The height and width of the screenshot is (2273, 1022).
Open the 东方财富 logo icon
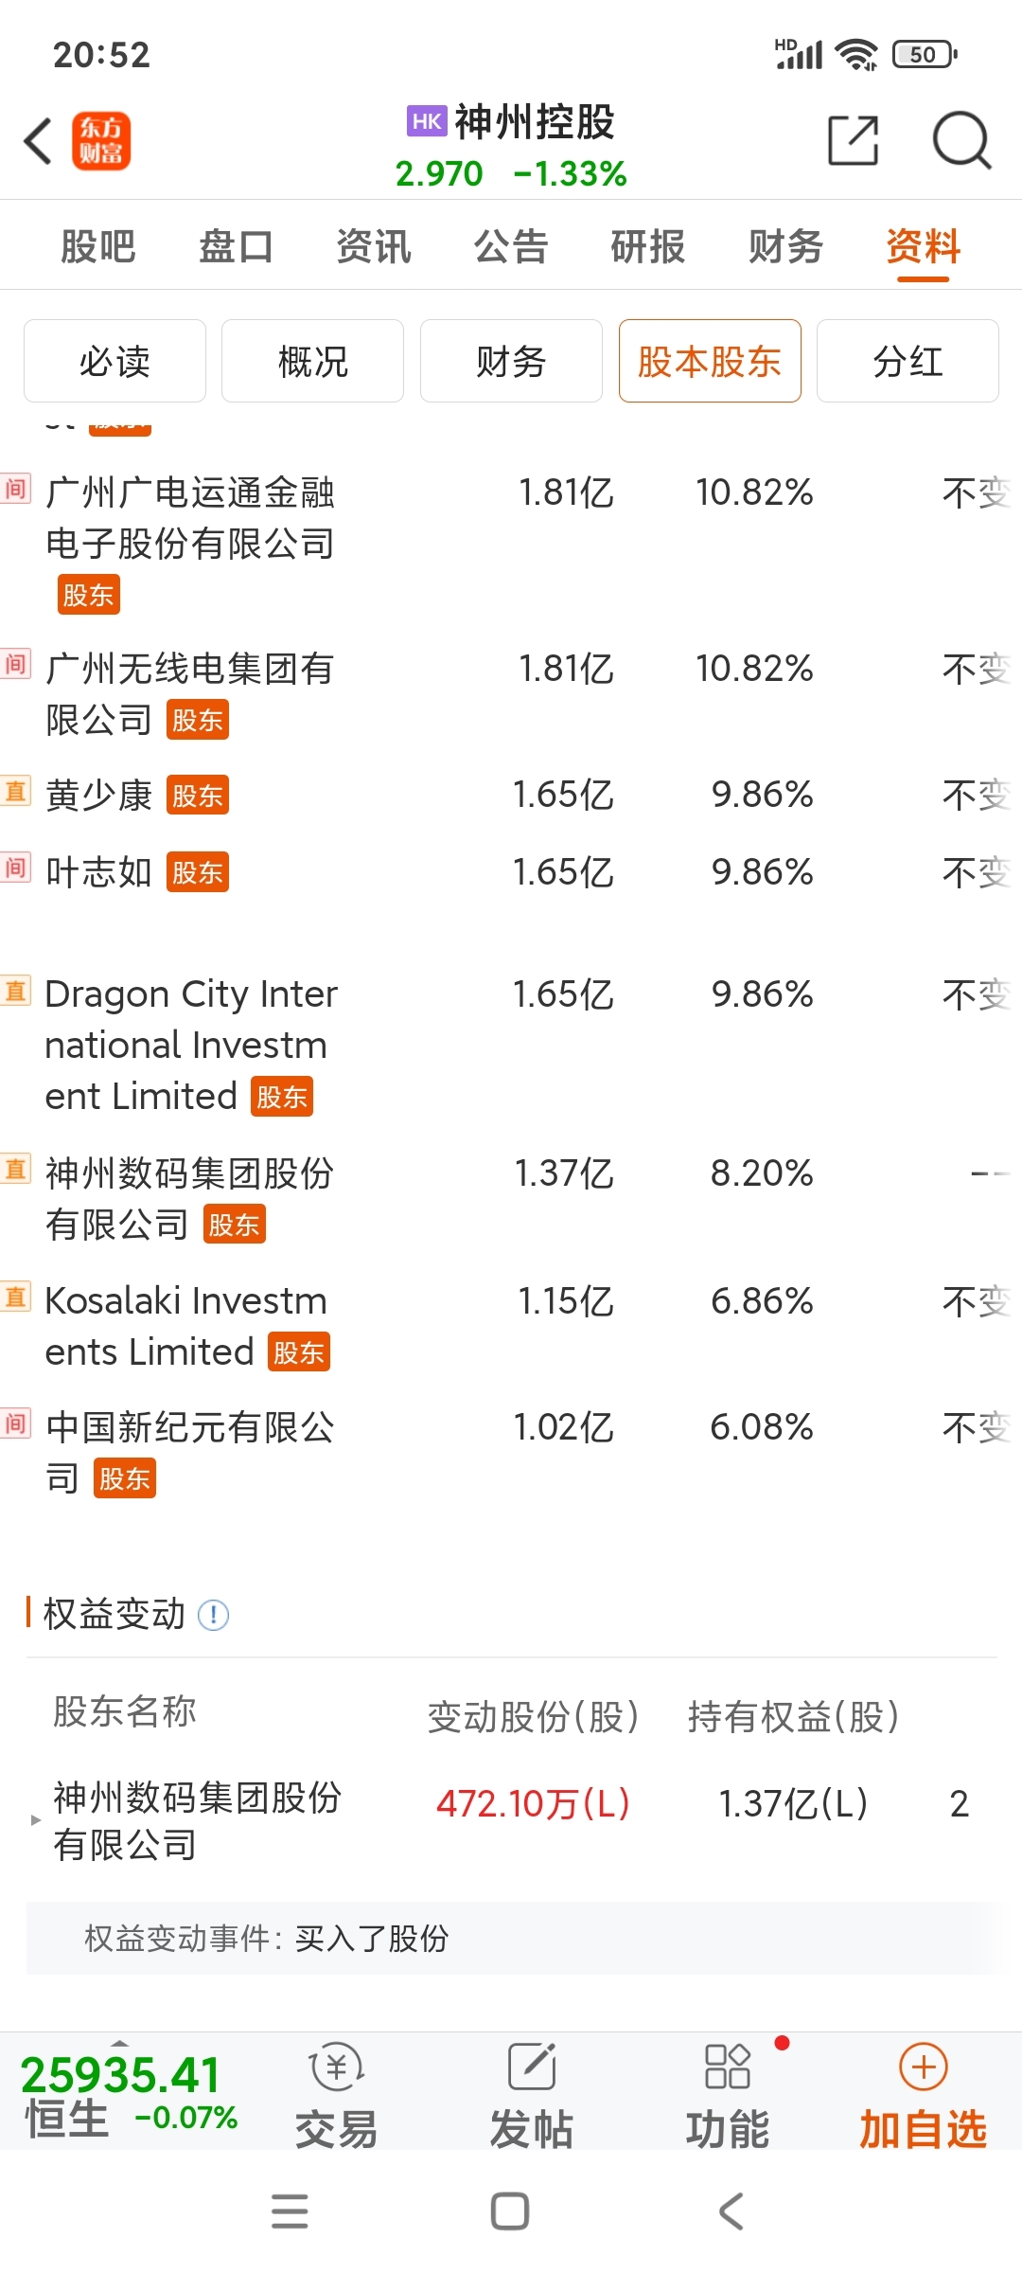click(101, 142)
